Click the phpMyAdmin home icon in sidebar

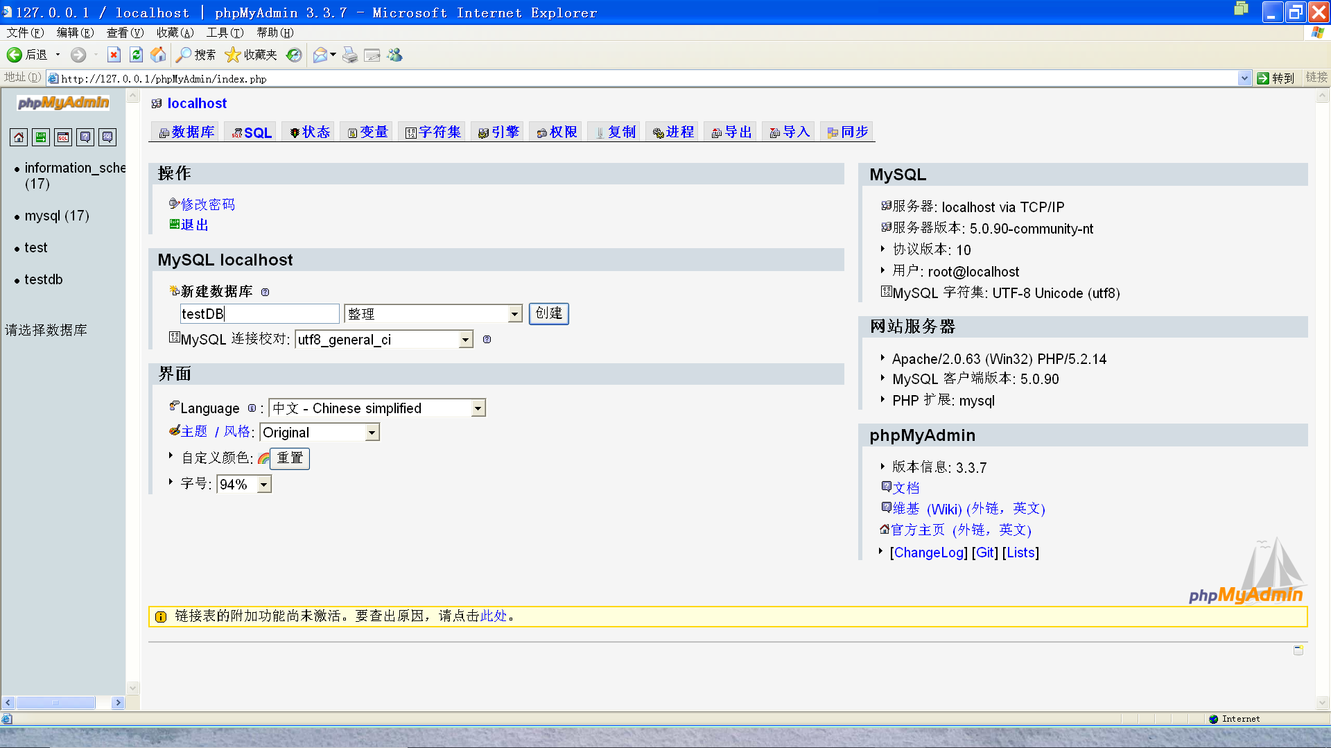pos(19,137)
